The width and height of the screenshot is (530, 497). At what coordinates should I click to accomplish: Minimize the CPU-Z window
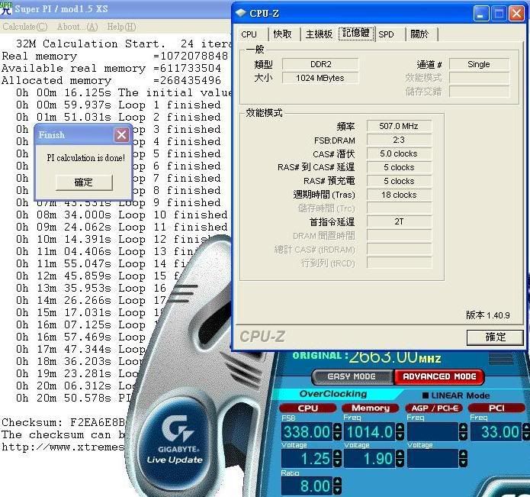tap(480, 14)
